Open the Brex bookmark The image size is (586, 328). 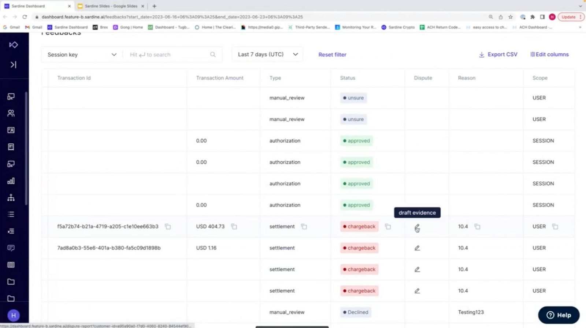click(100, 27)
